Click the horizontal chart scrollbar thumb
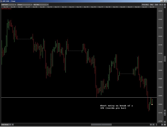 tap(101, 125)
